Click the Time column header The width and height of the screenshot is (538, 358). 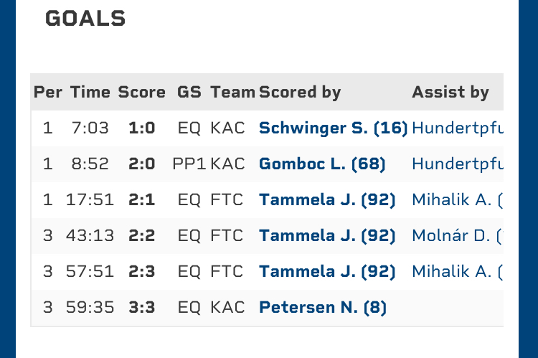point(90,92)
